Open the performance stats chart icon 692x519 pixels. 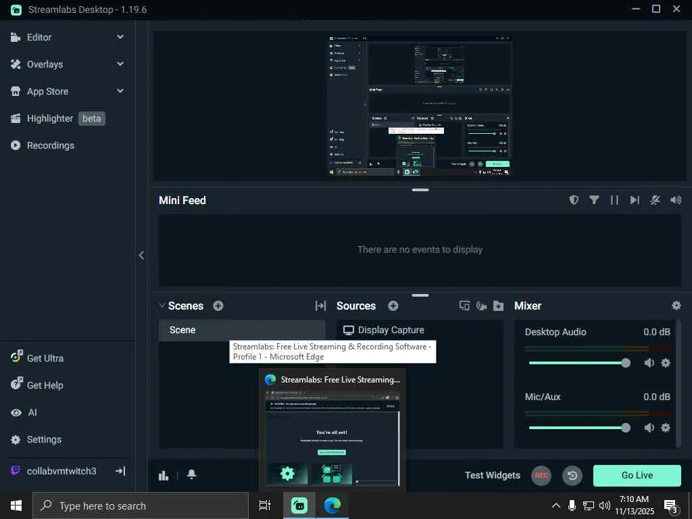click(164, 475)
